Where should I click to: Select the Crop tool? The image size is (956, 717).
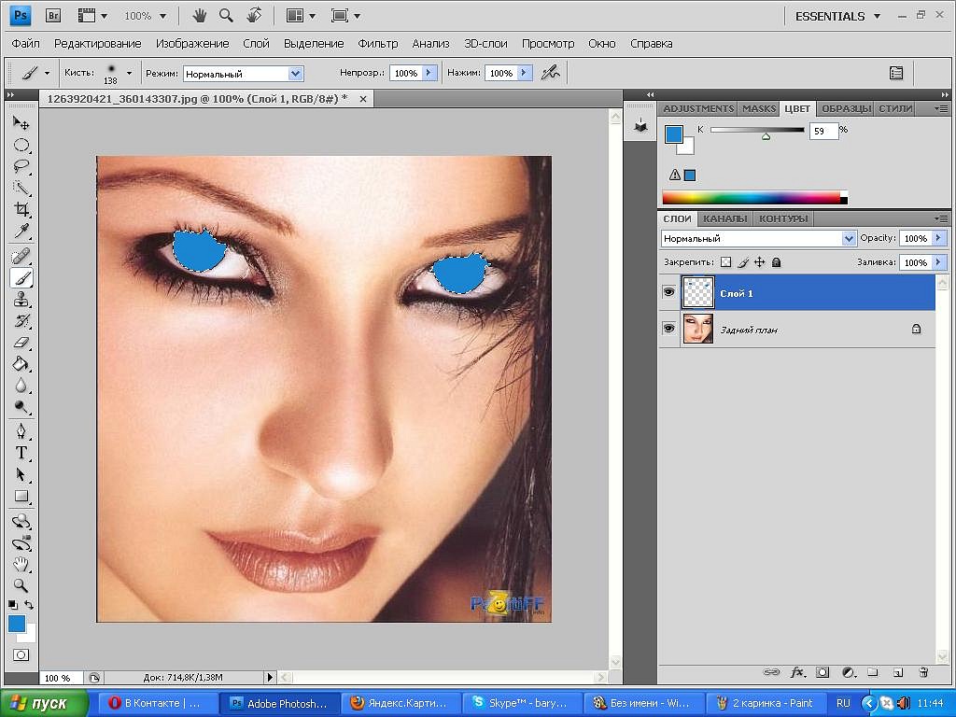point(21,210)
